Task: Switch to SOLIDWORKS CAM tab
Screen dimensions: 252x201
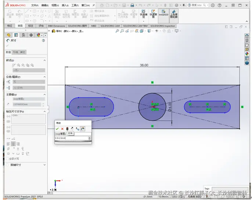Action: (x=110, y=26)
